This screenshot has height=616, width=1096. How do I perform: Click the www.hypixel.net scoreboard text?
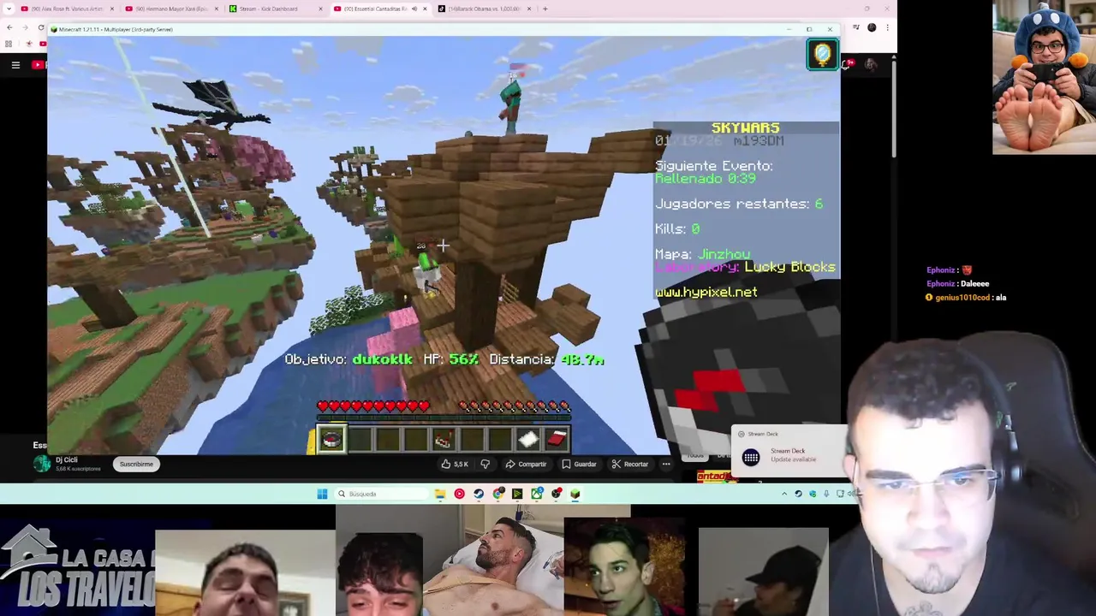706,292
